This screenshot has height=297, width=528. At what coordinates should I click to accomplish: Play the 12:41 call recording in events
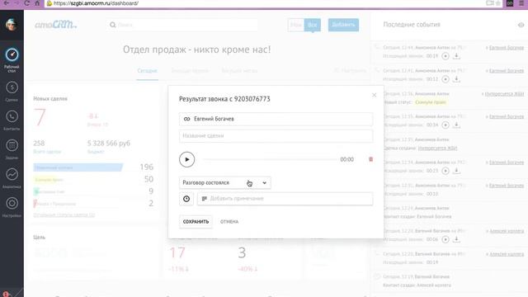coord(445,79)
